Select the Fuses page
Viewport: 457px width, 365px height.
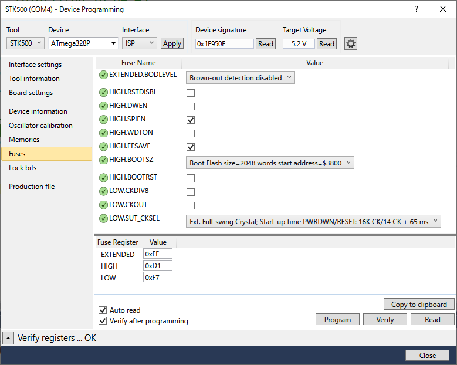point(46,154)
